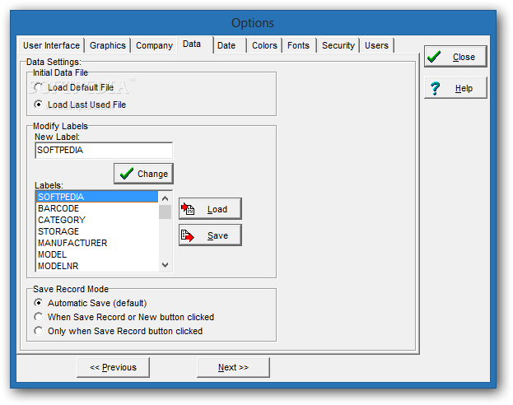Switch to the Graphics tab
Image resolution: width=513 pixels, height=405 pixels.
[x=108, y=45]
